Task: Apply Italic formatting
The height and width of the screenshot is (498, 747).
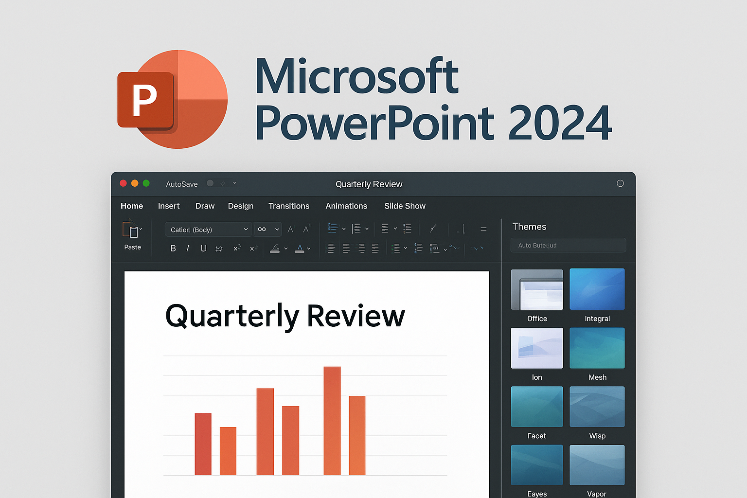Action: point(188,249)
